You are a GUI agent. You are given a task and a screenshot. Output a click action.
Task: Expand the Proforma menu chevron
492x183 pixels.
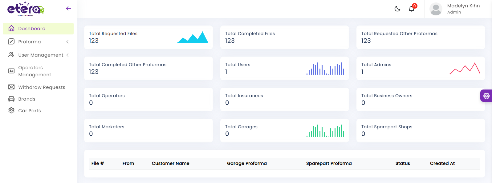point(67,42)
